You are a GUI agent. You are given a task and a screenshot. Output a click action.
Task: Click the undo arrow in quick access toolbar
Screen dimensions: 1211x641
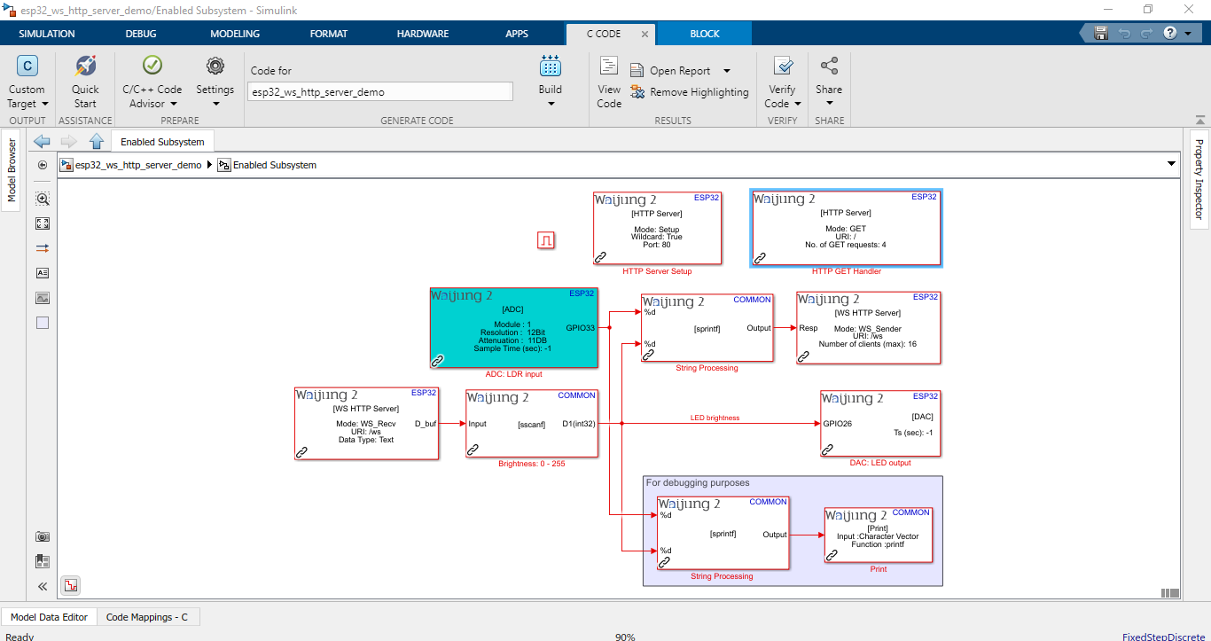(x=1124, y=33)
